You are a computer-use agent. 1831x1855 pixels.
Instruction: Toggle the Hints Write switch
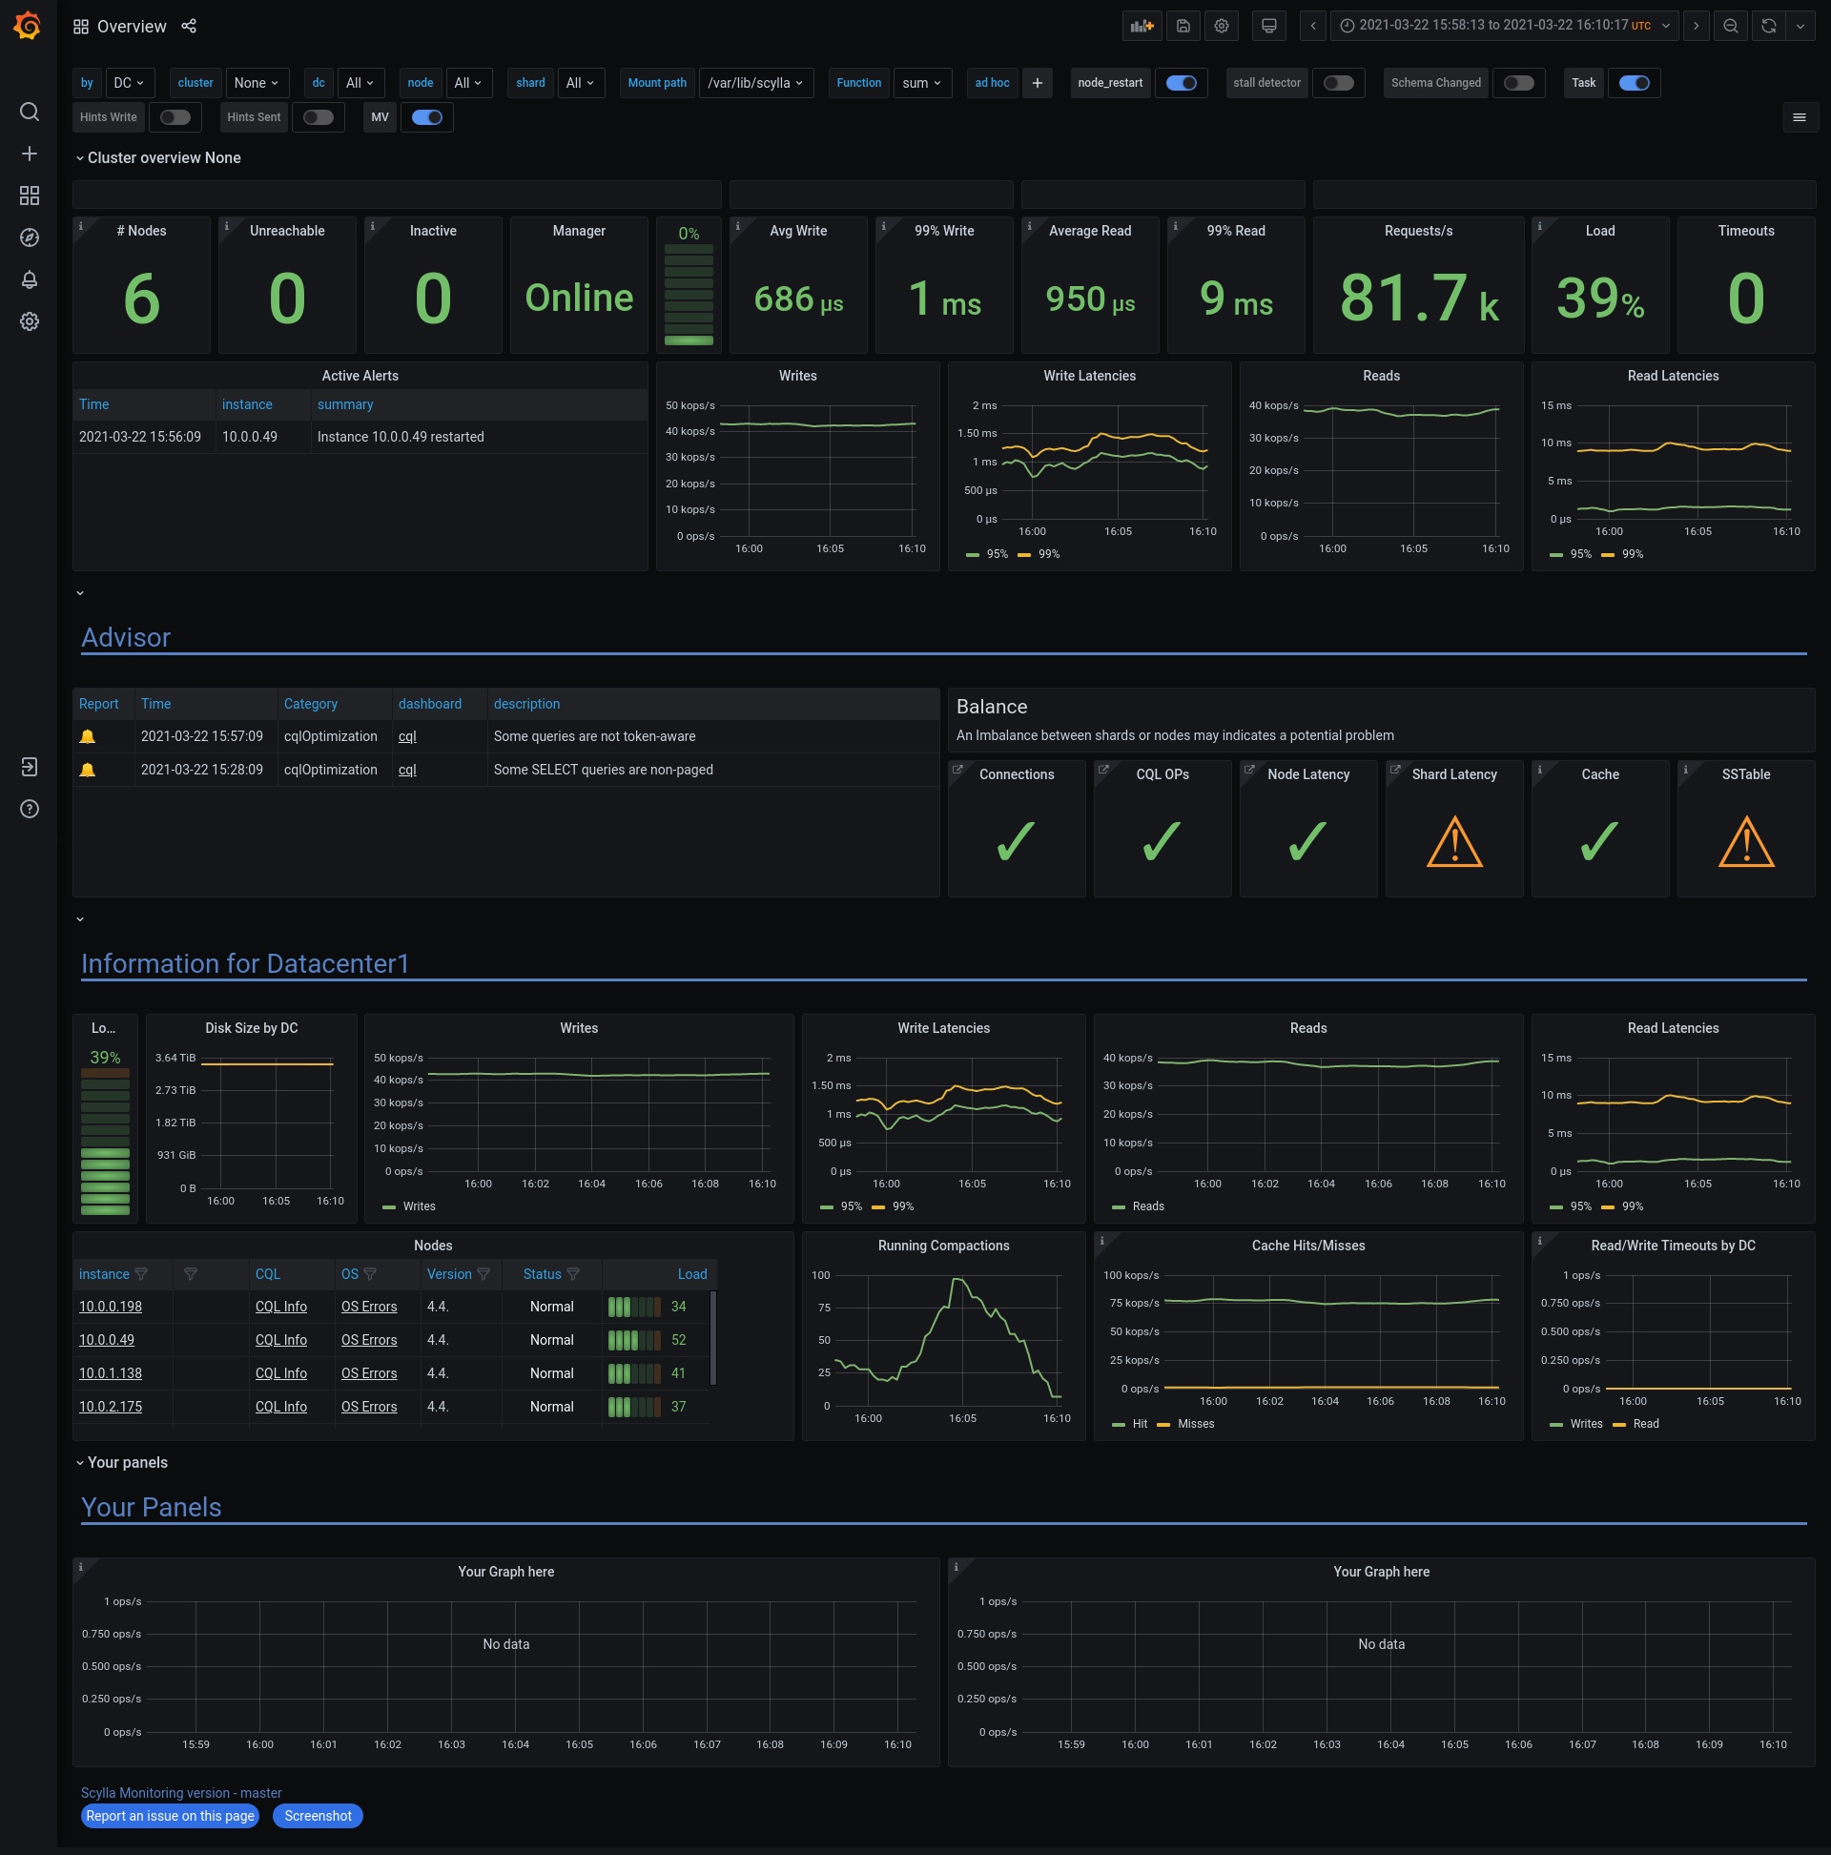(175, 117)
